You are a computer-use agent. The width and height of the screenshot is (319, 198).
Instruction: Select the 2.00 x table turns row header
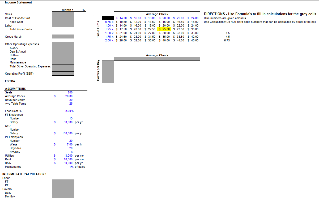109,40
